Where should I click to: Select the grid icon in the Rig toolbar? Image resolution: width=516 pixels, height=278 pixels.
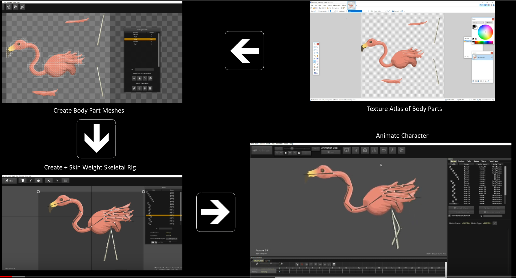(66, 180)
